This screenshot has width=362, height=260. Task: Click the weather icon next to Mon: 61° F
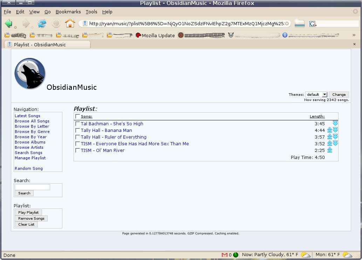point(347,255)
